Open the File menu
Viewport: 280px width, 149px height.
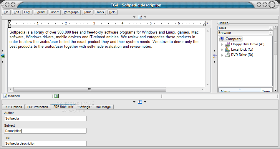[6, 12]
